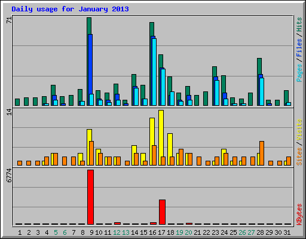
Task: Click the '14' visits axis label
Action: 9,112
